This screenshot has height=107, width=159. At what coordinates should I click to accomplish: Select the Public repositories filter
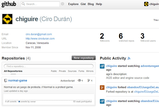pyautogui.click(x=54, y=71)
